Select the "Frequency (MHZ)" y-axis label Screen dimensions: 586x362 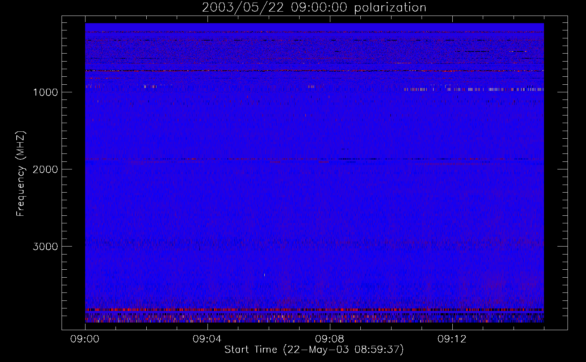click(x=21, y=174)
